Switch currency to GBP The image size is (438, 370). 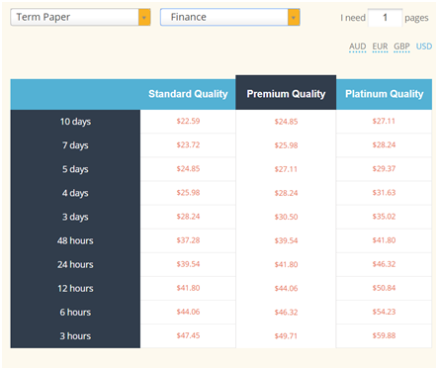point(401,46)
